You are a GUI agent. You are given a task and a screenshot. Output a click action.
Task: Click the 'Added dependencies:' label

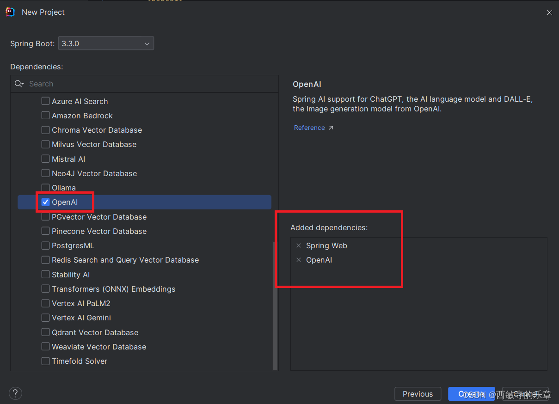329,227
